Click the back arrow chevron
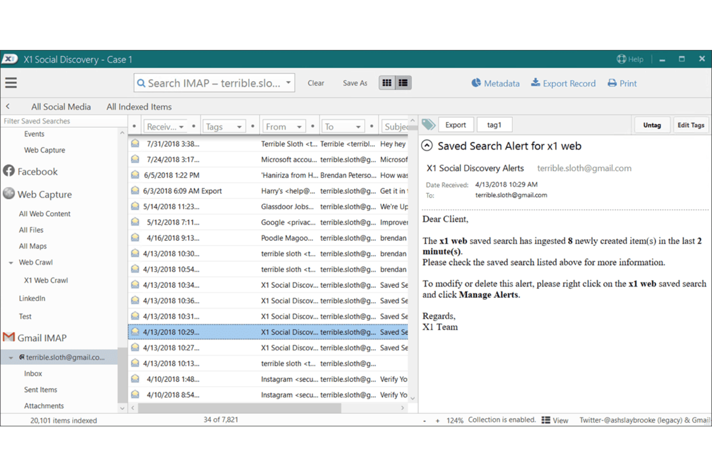The width and height of the screenshot is (712, 474). pyautogui.click(x=8, y=106)
